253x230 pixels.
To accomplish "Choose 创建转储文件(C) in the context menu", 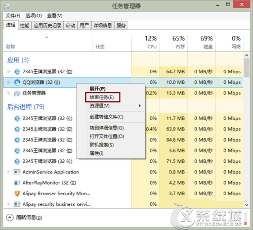I will coord(106,117).
